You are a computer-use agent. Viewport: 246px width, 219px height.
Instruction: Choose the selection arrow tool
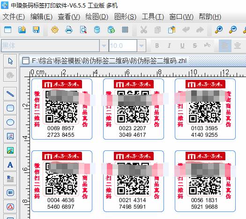tap(10, 61)
